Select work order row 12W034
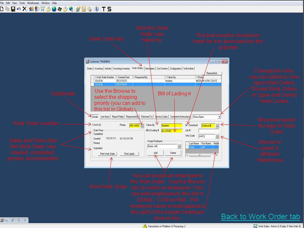 coord(156,81)
